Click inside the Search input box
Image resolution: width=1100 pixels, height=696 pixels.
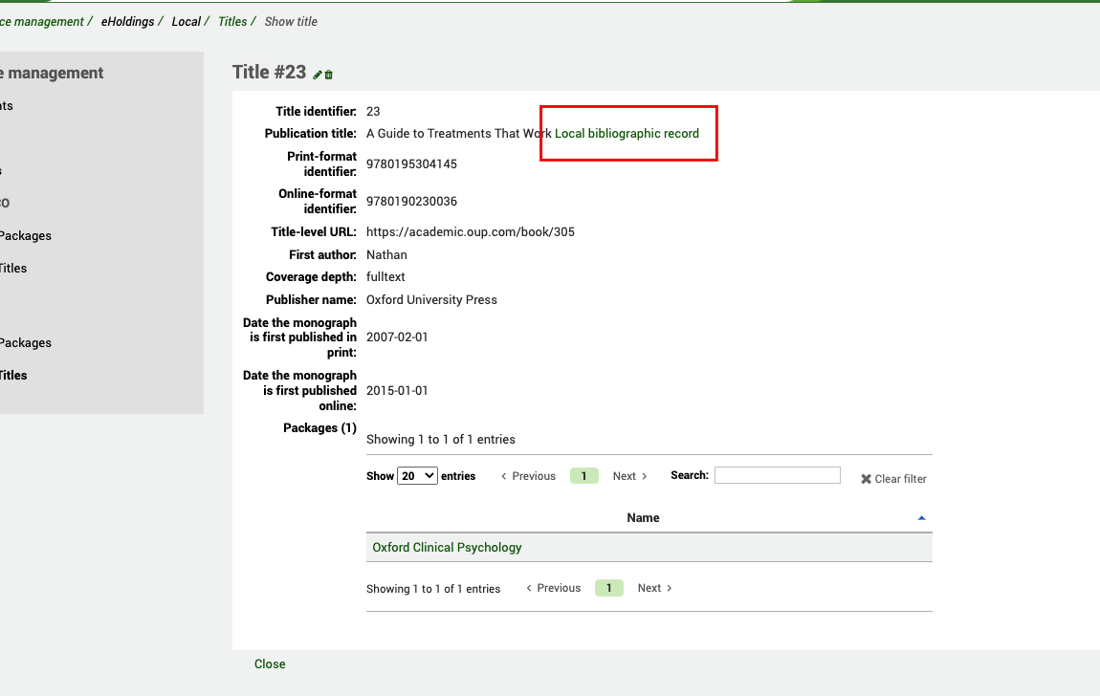(x=777, y=474)
